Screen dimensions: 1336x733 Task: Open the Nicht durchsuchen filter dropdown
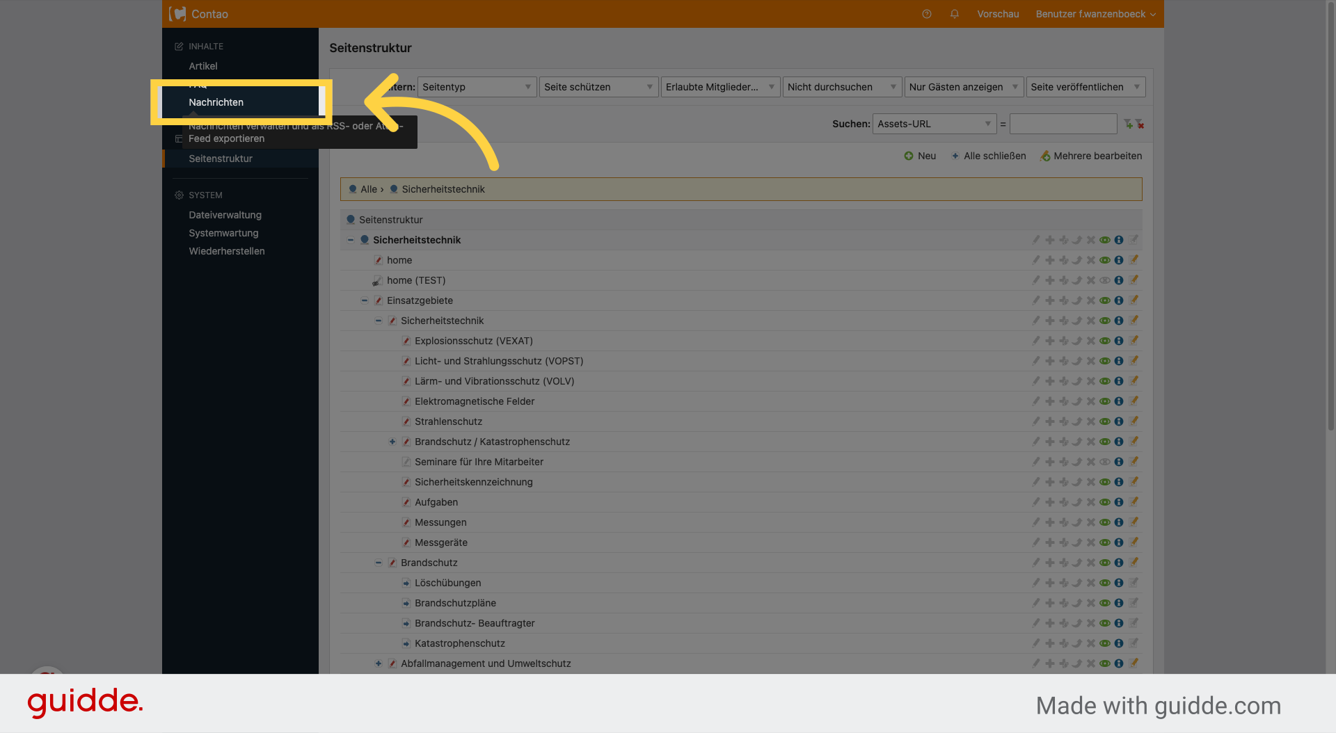tap(842, 87)
